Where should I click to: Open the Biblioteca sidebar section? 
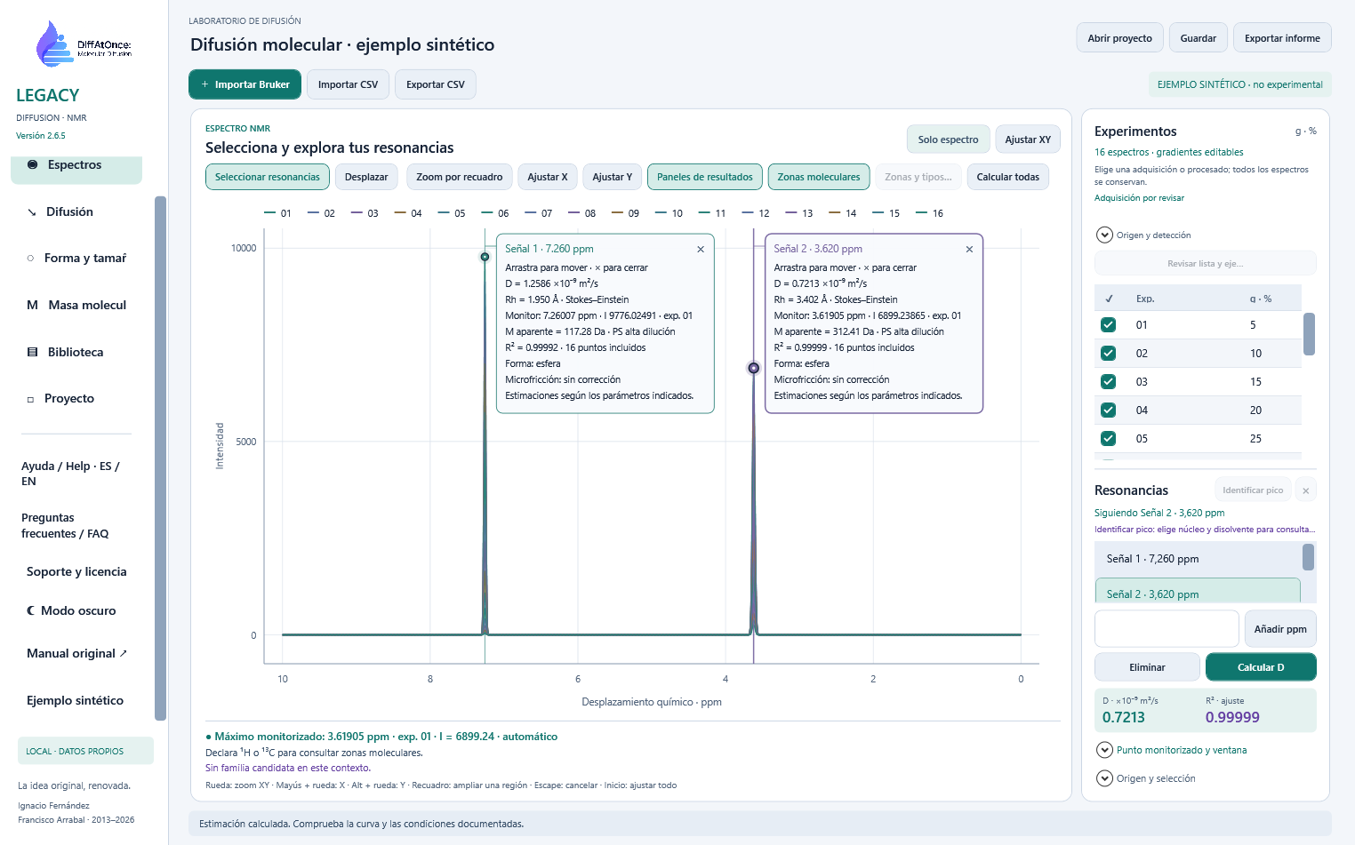pyautogui.click(x=76, y=352)
